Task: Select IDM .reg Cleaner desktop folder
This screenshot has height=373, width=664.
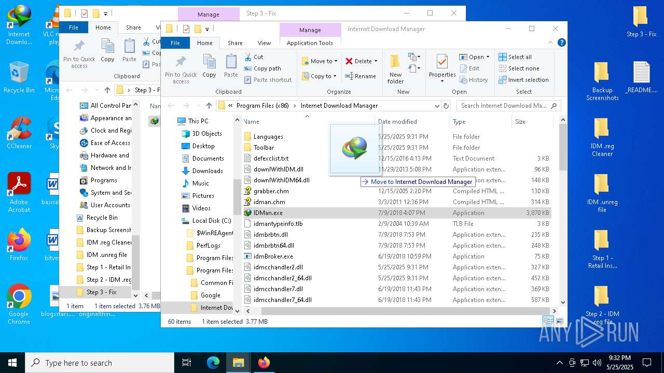Action: [x=602, y=137]
